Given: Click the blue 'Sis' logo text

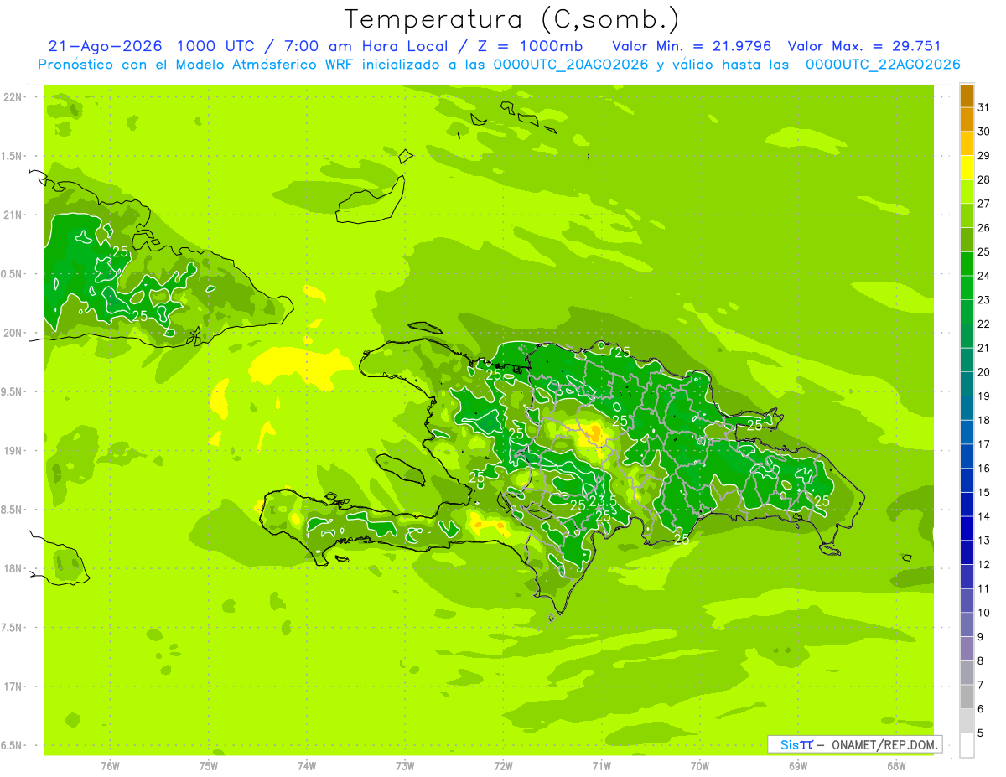Looking at the screenshot, I should click(x=790, y=744).
